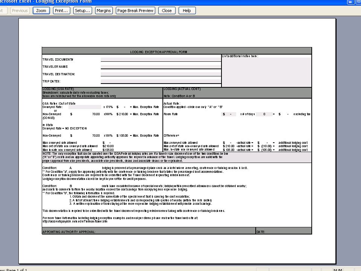This screenshot has height=271, width=361.
Task: Minimize the Excel window
Action: pos(350,2)
